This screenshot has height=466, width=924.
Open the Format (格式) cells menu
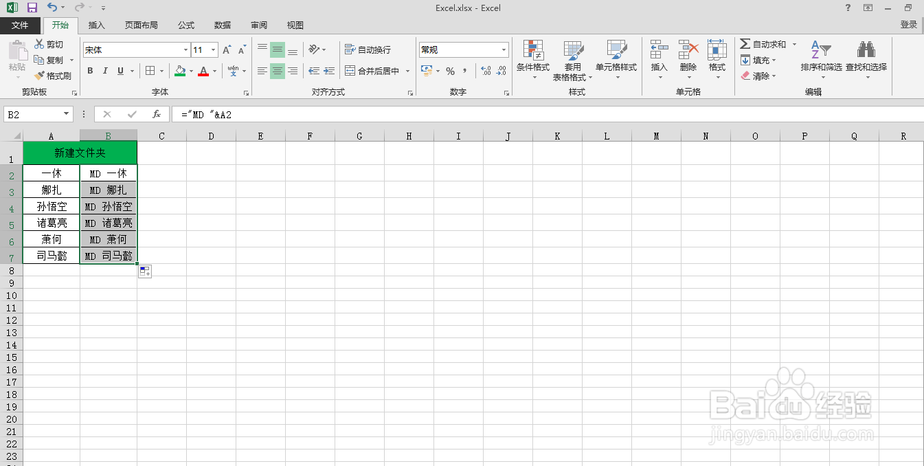[717, 60]
